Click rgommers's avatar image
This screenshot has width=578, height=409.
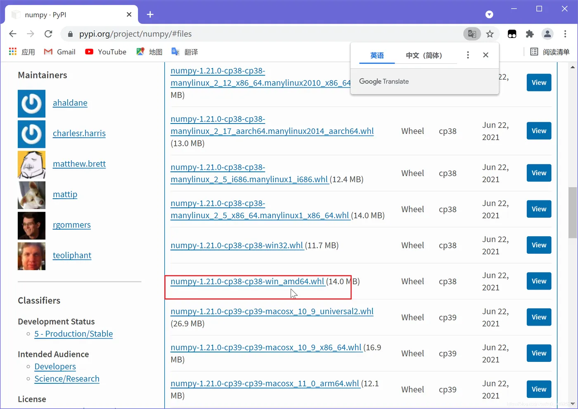coord(32,226)
